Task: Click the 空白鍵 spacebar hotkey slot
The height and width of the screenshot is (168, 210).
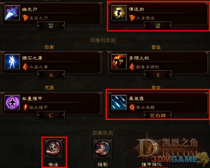Action: [x=158, y=115]
